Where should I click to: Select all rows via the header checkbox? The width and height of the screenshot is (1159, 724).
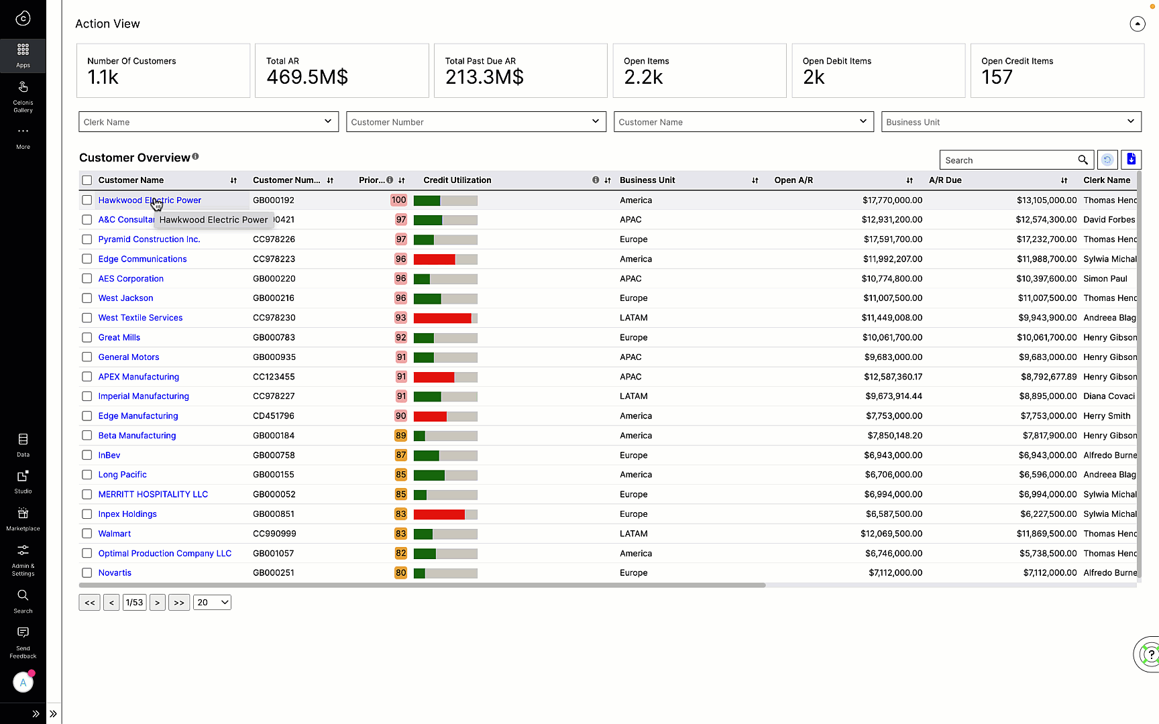pos(87,180)
